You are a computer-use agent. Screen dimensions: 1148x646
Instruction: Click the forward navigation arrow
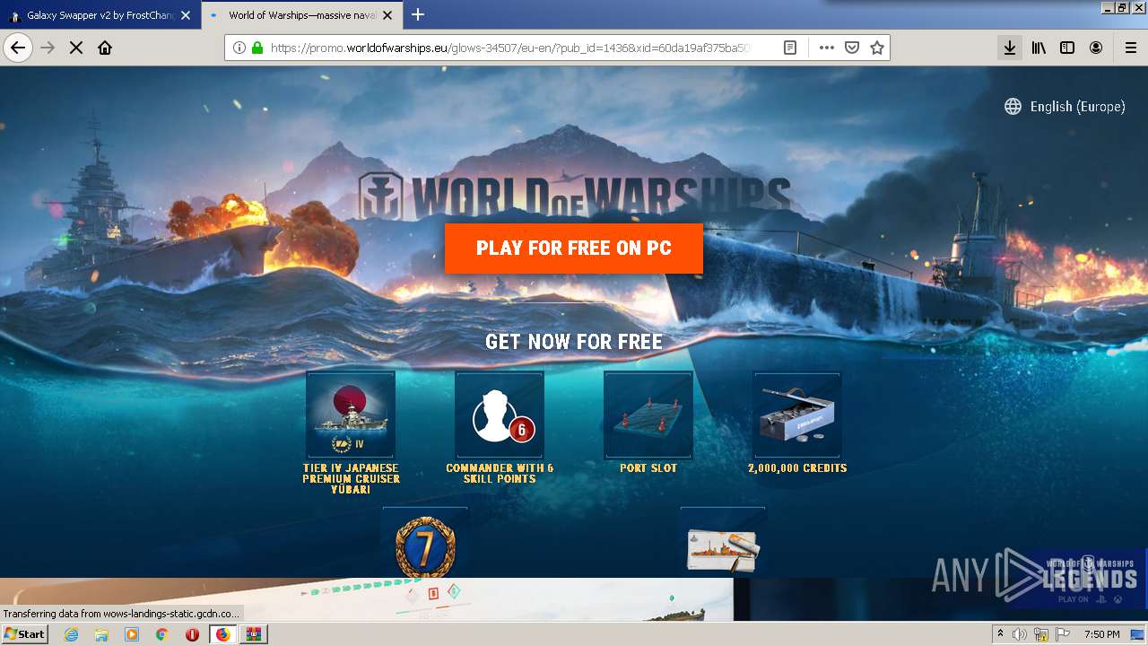tap(48, 48)
